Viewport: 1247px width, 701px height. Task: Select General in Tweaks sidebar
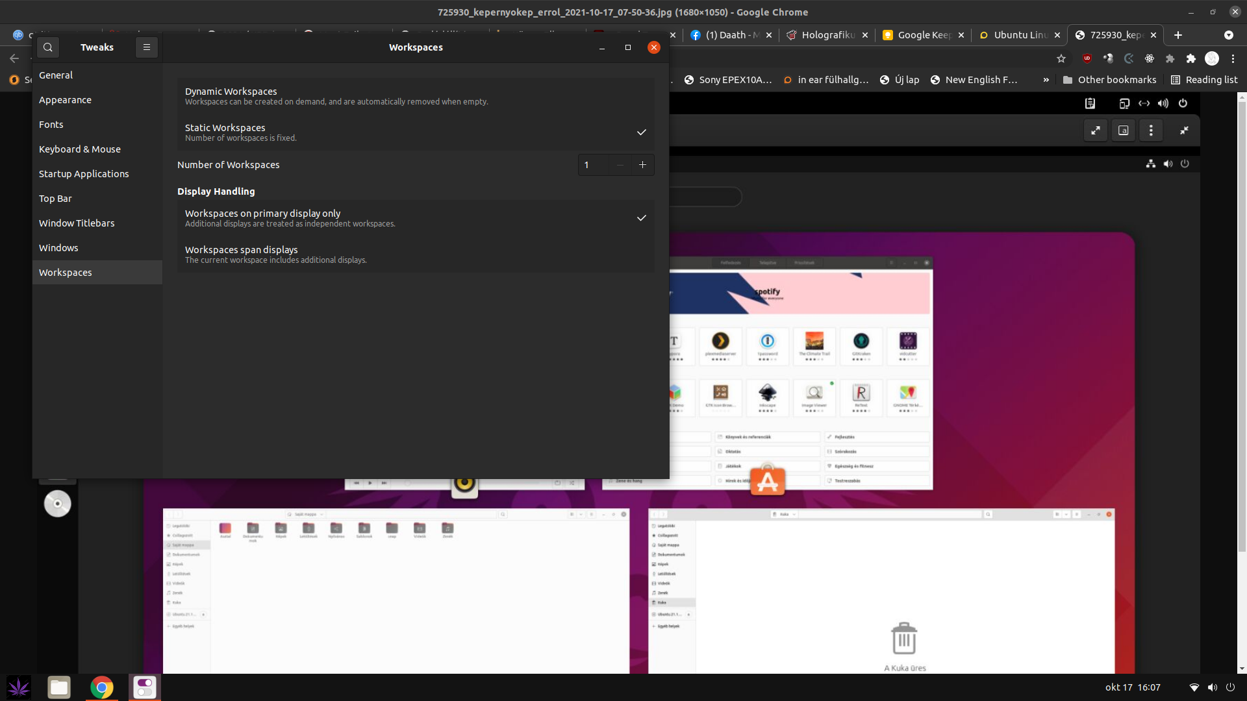click(97, 75)
